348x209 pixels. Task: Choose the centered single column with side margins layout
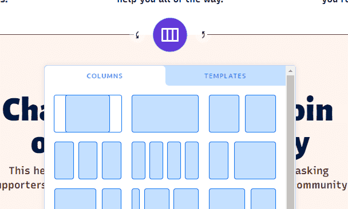[88, 114]
